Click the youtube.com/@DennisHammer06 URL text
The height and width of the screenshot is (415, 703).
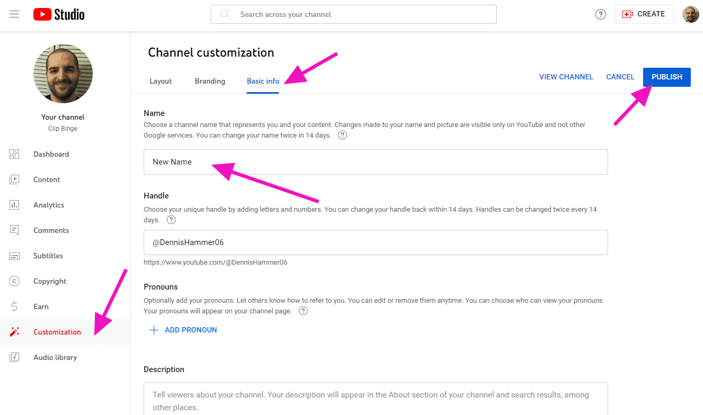click(x=215, y=262)
